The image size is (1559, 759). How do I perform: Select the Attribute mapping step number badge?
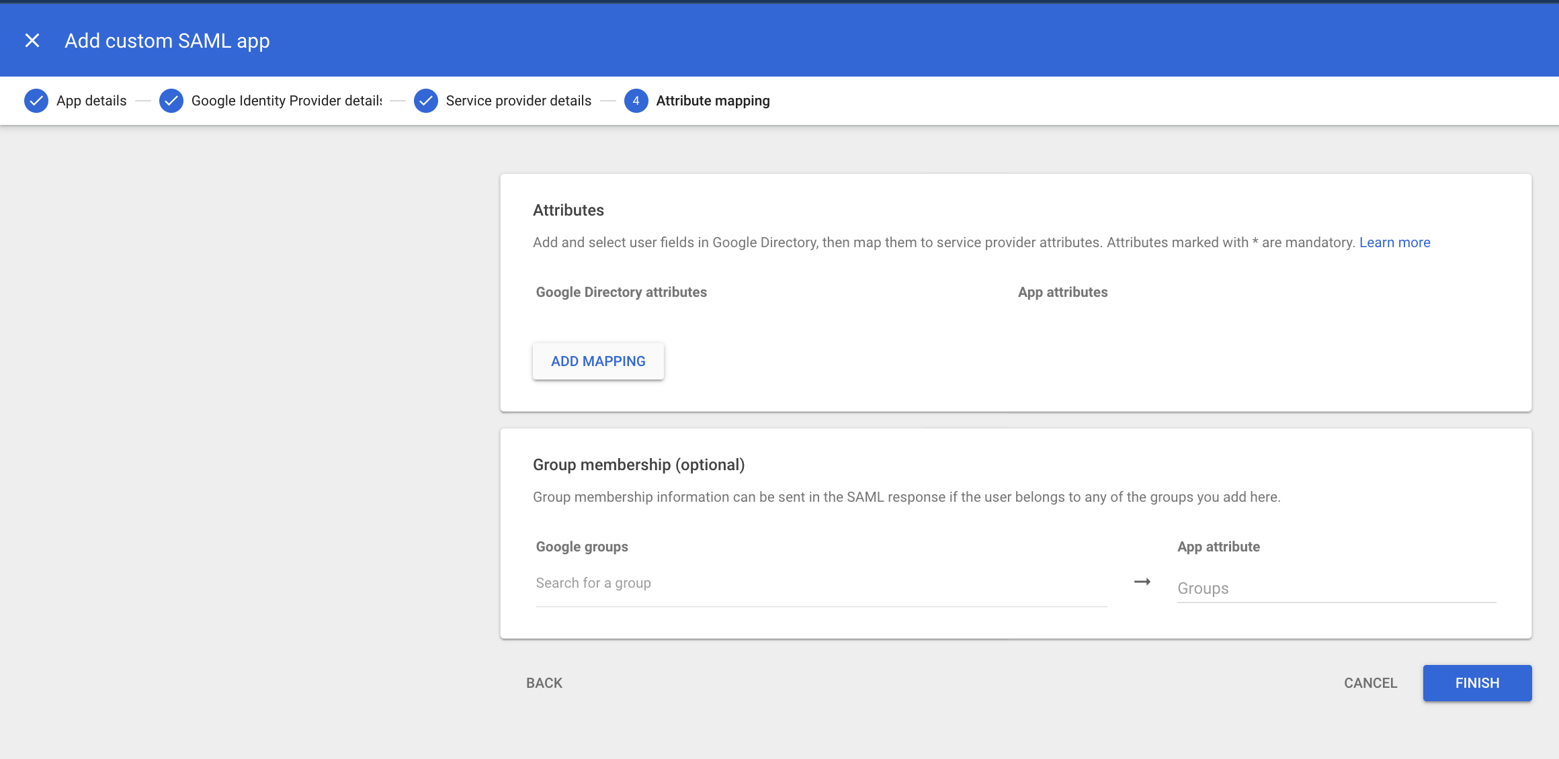point(636,101)
